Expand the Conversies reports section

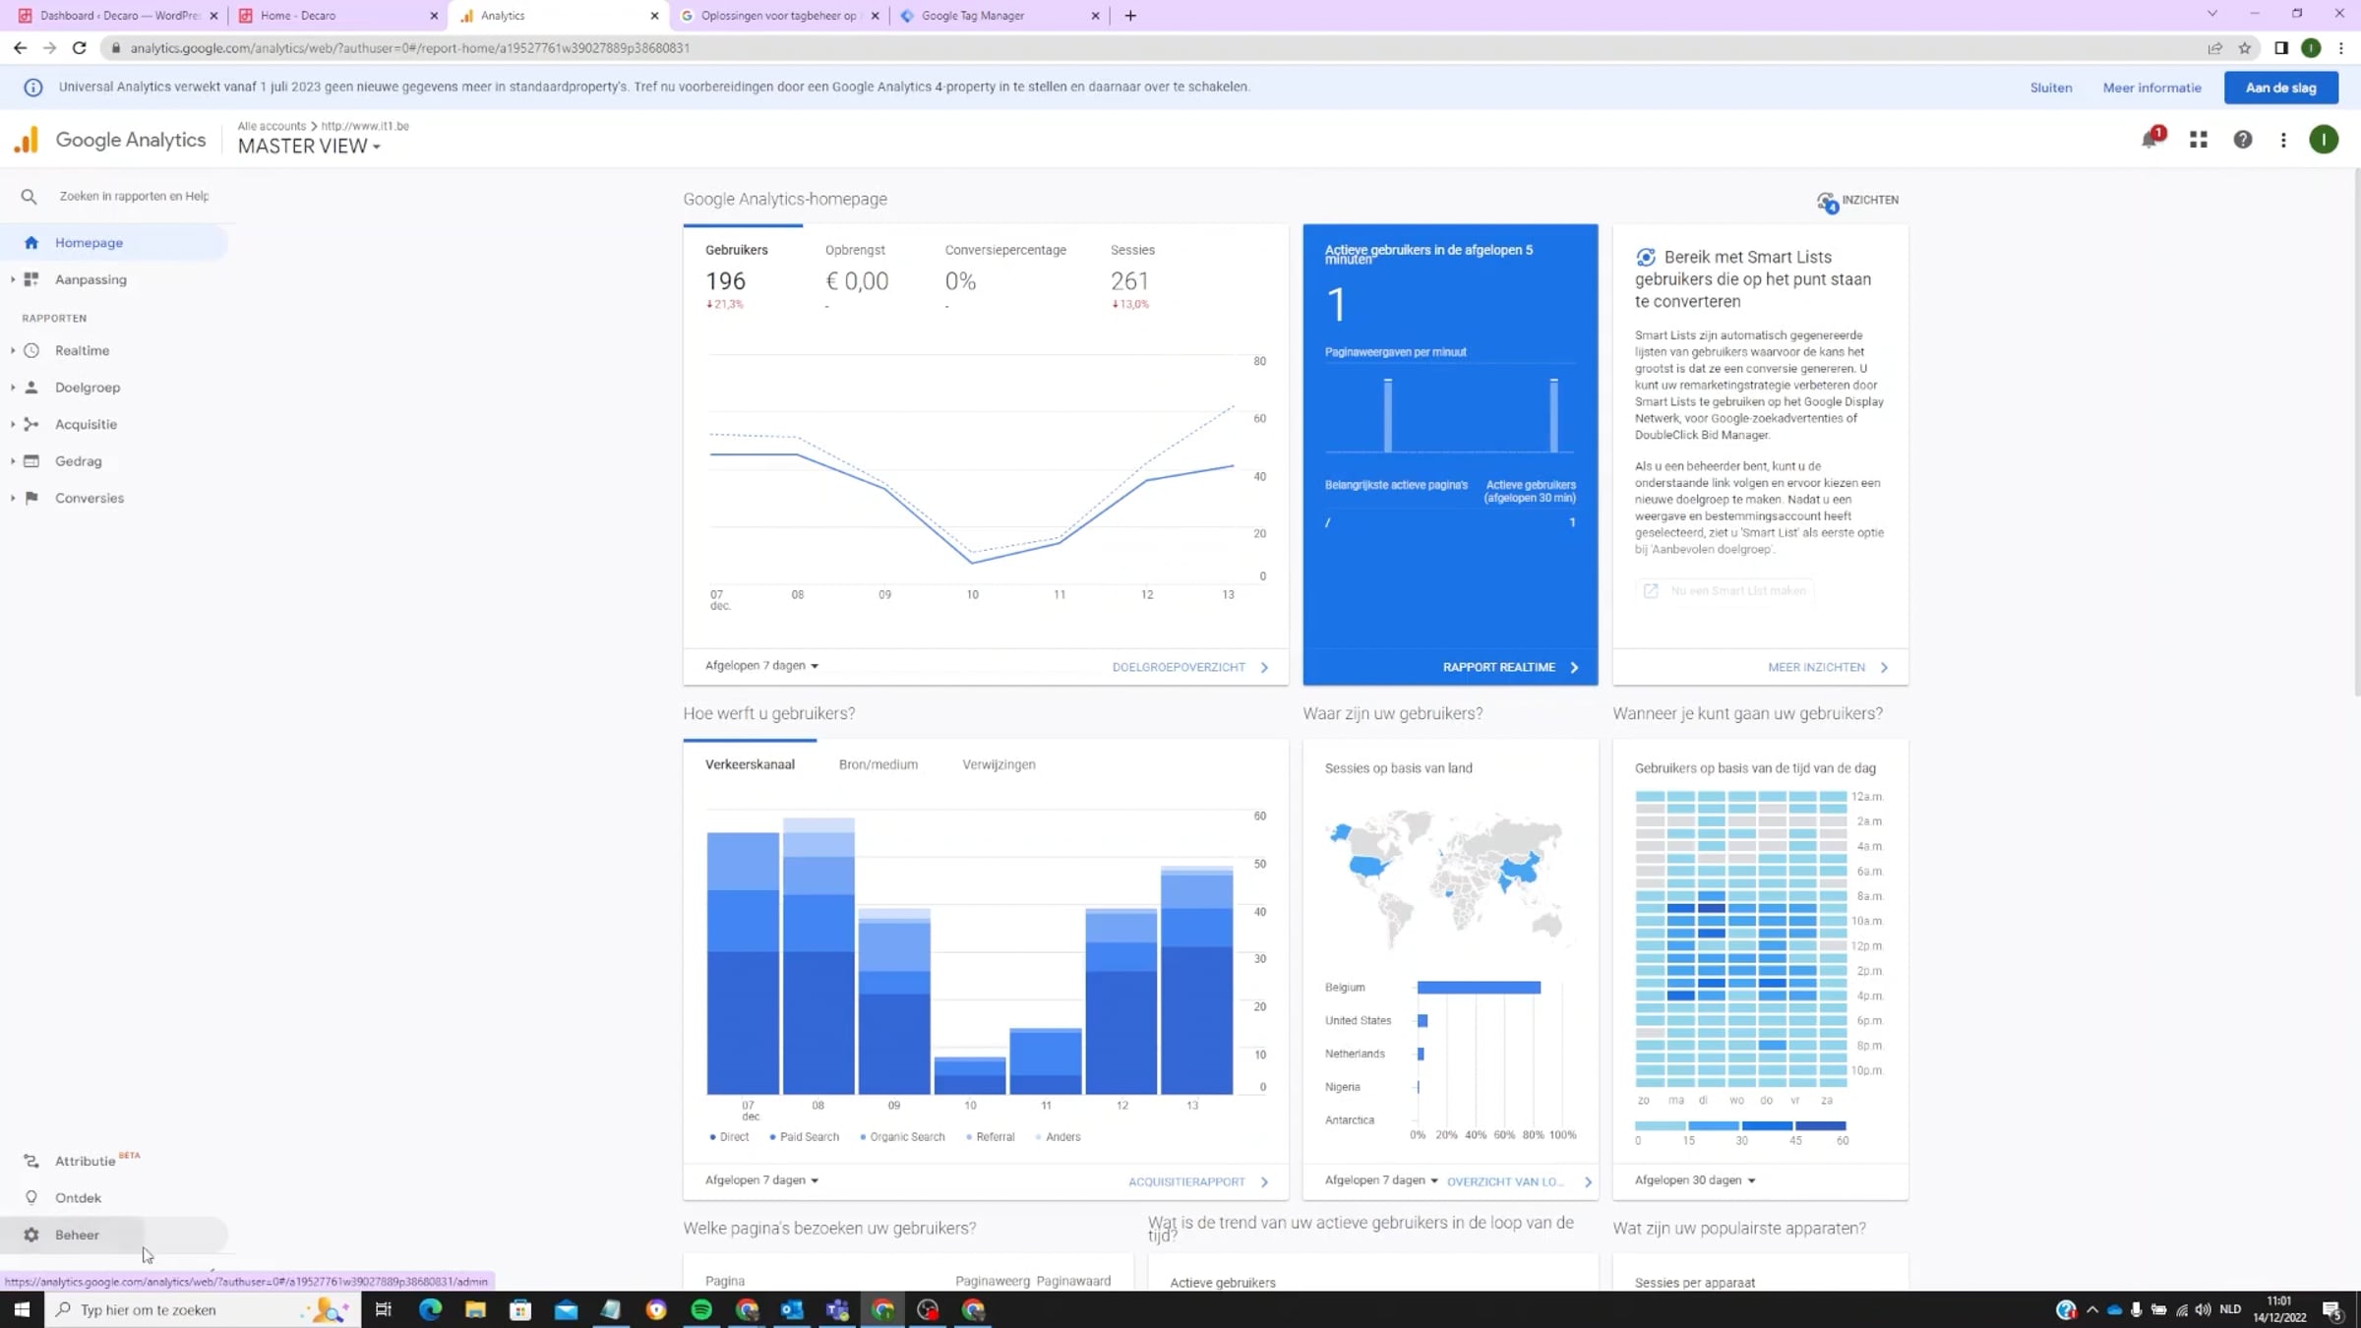pyautogui.click(x=13, y=499)
